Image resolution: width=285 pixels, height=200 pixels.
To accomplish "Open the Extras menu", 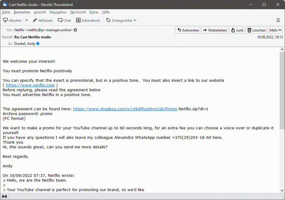I will pyautogui.click(x=94, y=12).
